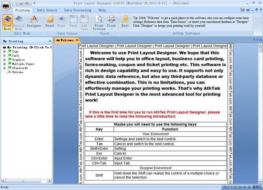Viewport: 263px width, 190px height.
Task: Open the round application menu button
Action: 6,6
